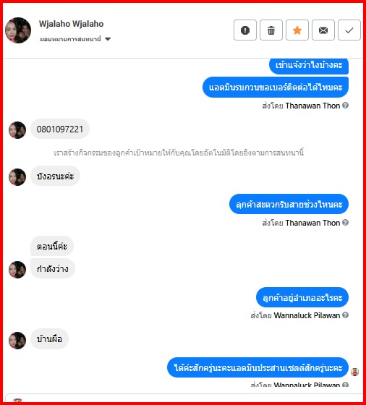Mark conversation done with checkmark icon

349,30
